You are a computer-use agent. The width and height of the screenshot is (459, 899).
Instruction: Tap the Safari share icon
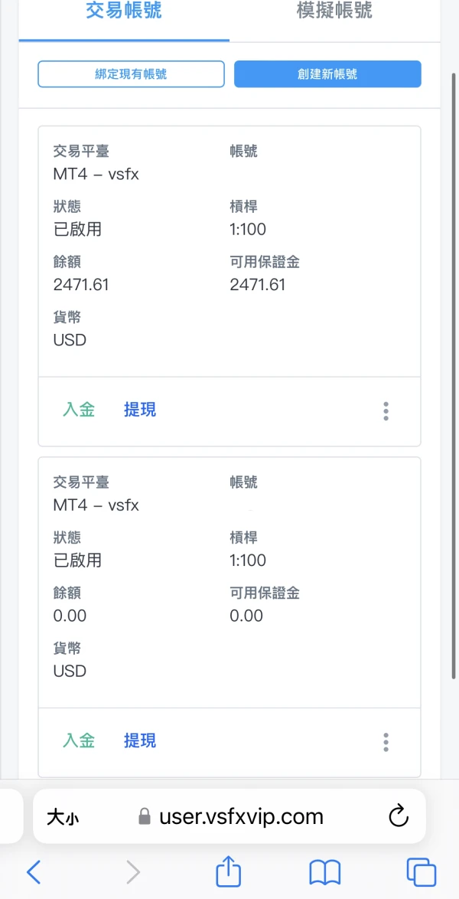point(229,872)
